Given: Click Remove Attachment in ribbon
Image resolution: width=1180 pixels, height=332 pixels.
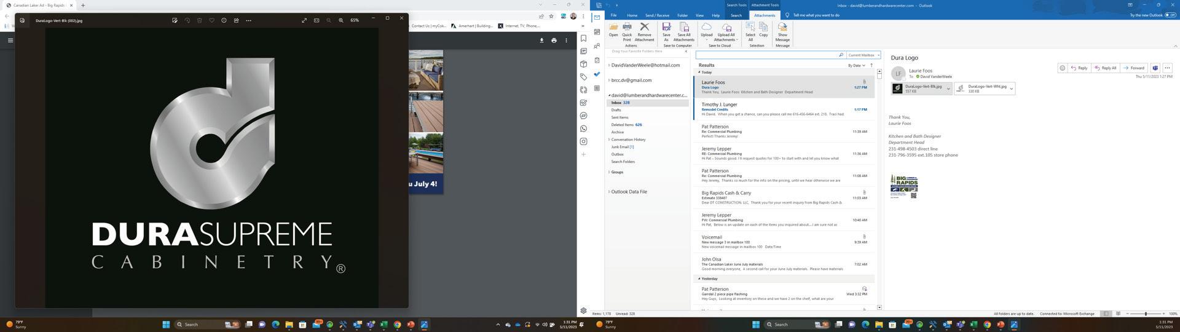Looking at the screenshot, I should point(645,32).
